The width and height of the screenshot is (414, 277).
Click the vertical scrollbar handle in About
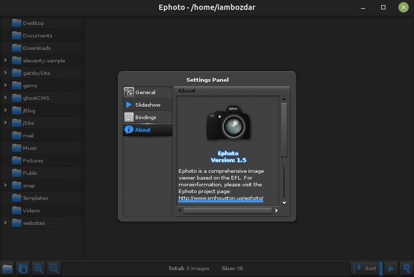pos(284,130)
